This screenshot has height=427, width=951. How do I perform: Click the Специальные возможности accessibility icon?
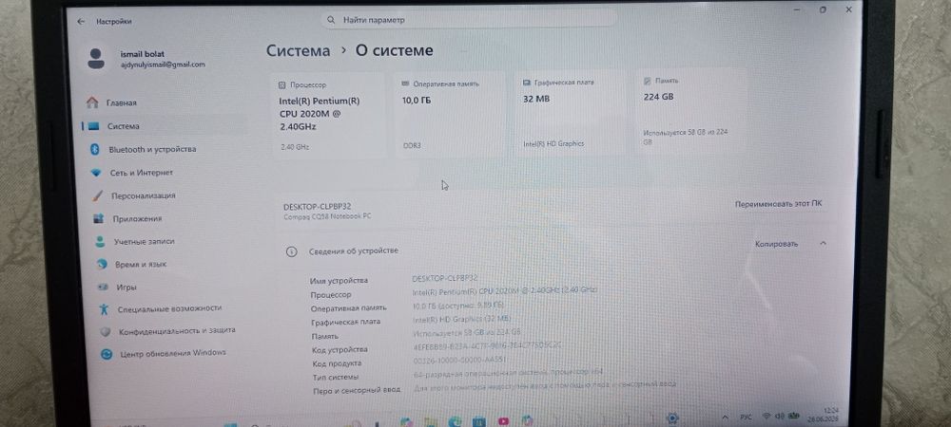click(105, 308)
